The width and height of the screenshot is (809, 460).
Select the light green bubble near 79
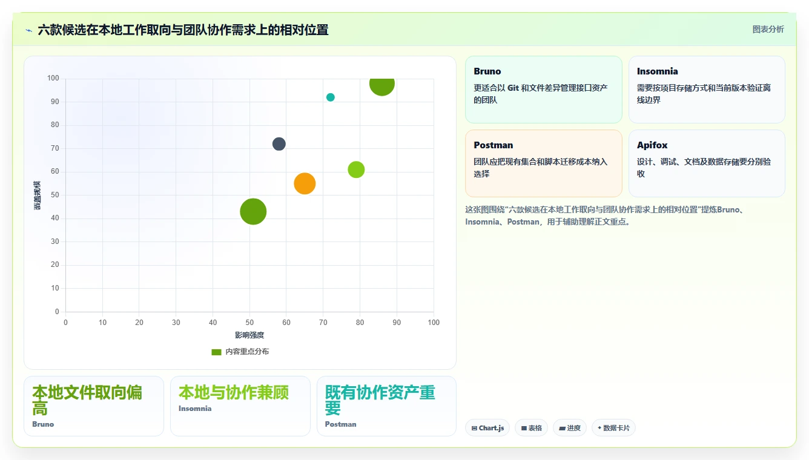pyautogui.click(x=356, y=169)
